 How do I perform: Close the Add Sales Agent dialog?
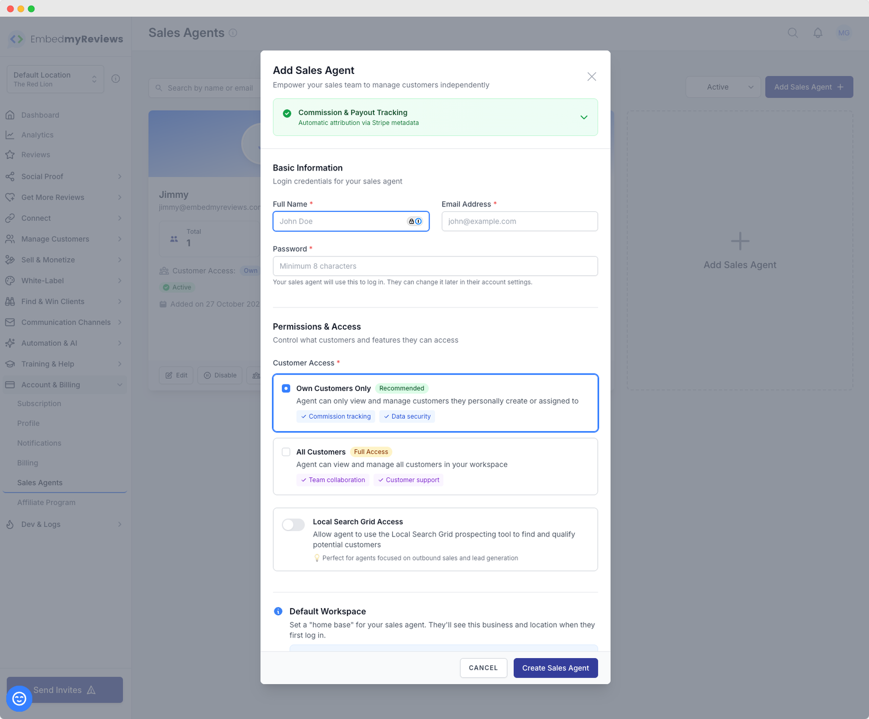click(x=591, y=77)
